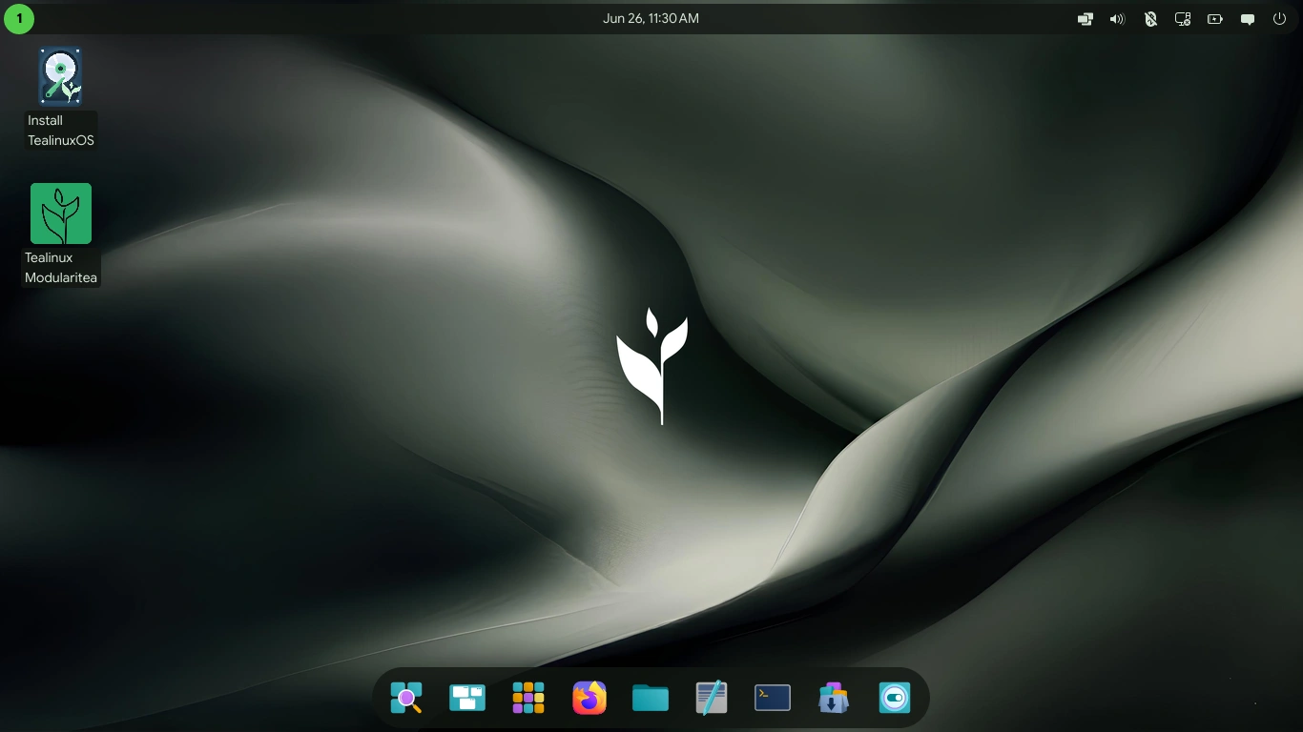Open the Terminal from the dock
Screen dimensions: 1303x732
[x=773, y=698]
